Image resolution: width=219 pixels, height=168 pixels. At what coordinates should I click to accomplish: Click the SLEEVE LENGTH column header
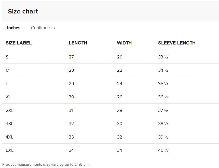click(x=177, y=43)
